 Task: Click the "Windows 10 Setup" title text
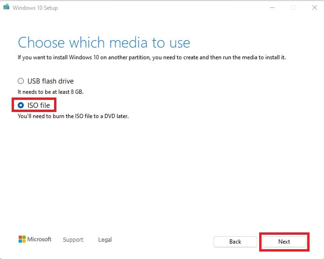pos(35,8)
